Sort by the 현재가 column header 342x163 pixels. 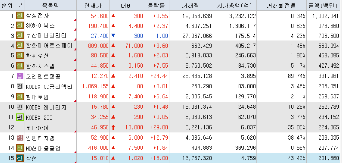[93, 5]
